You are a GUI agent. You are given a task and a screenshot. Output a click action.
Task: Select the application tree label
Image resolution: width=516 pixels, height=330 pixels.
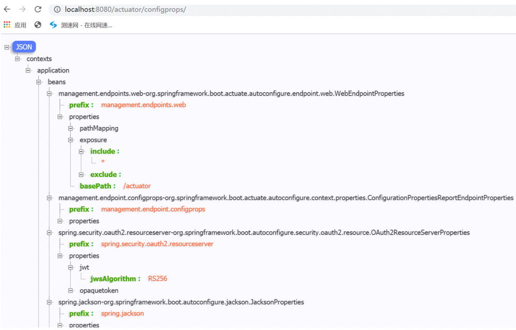(53, 70)
